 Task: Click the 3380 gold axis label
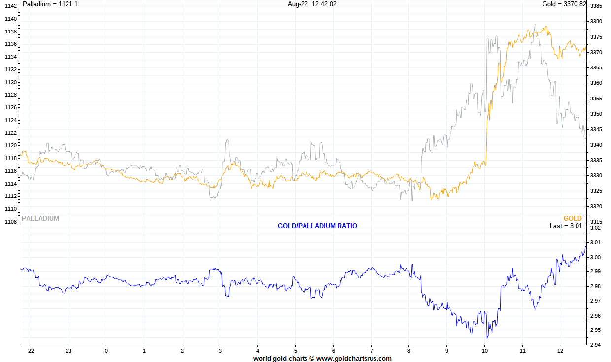coord(596,21)
